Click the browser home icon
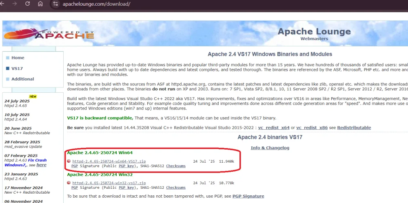This screenshot has width=408, height=203. click(40, 4)
